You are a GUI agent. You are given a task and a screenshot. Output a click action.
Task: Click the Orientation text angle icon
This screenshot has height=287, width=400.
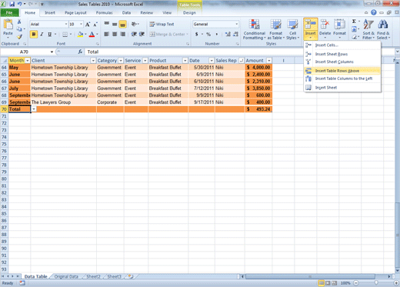coord(134,24)
